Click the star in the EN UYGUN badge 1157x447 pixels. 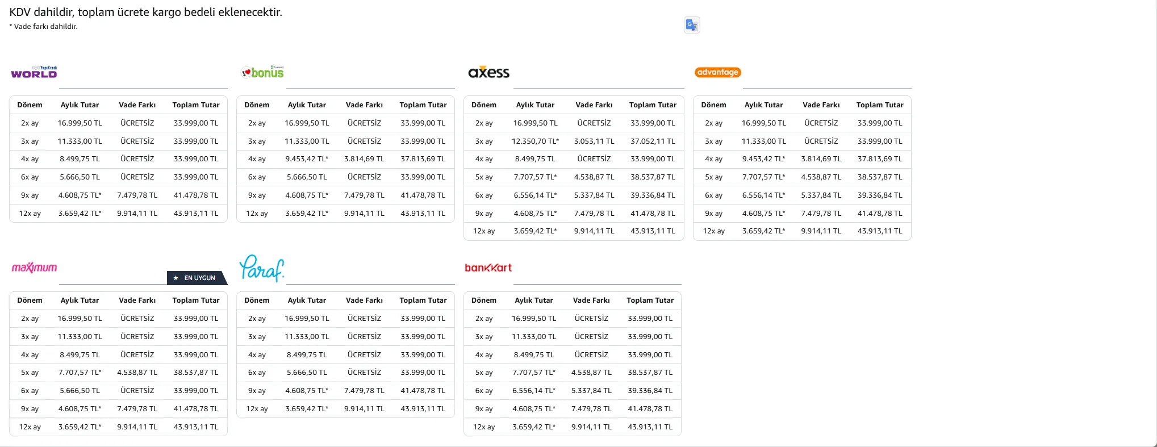coord(176,278)
